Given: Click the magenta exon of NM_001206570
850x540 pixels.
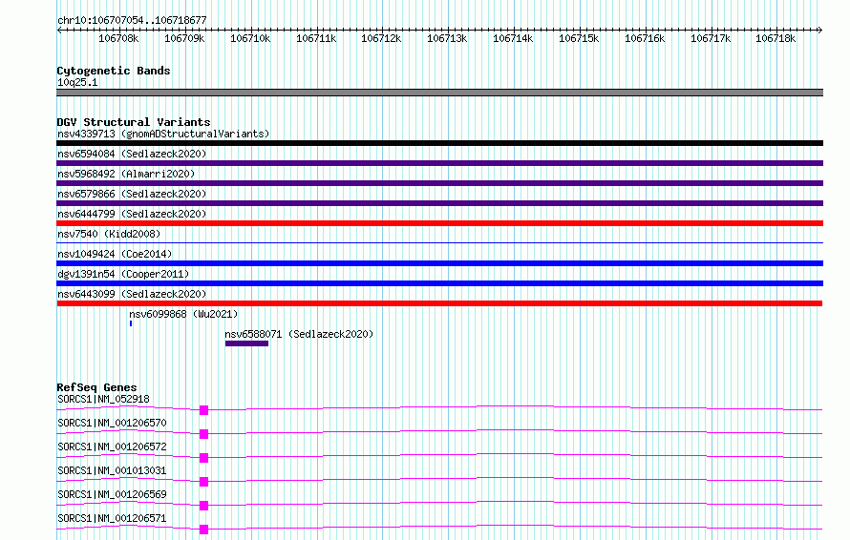Looking at the screenshot, I should coord(203,434).
